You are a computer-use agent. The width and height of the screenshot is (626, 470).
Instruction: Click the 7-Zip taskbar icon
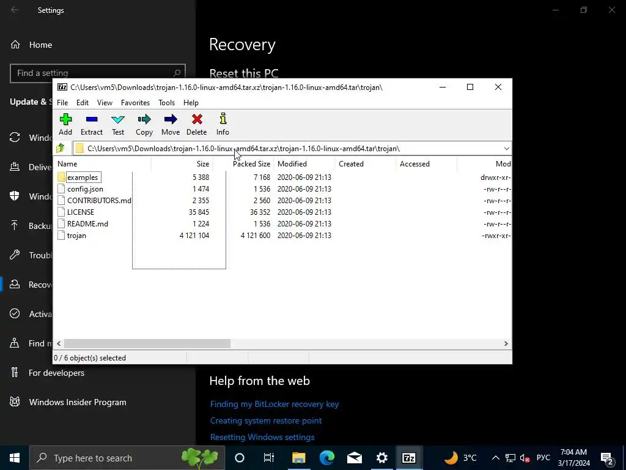tap(409, 458)
